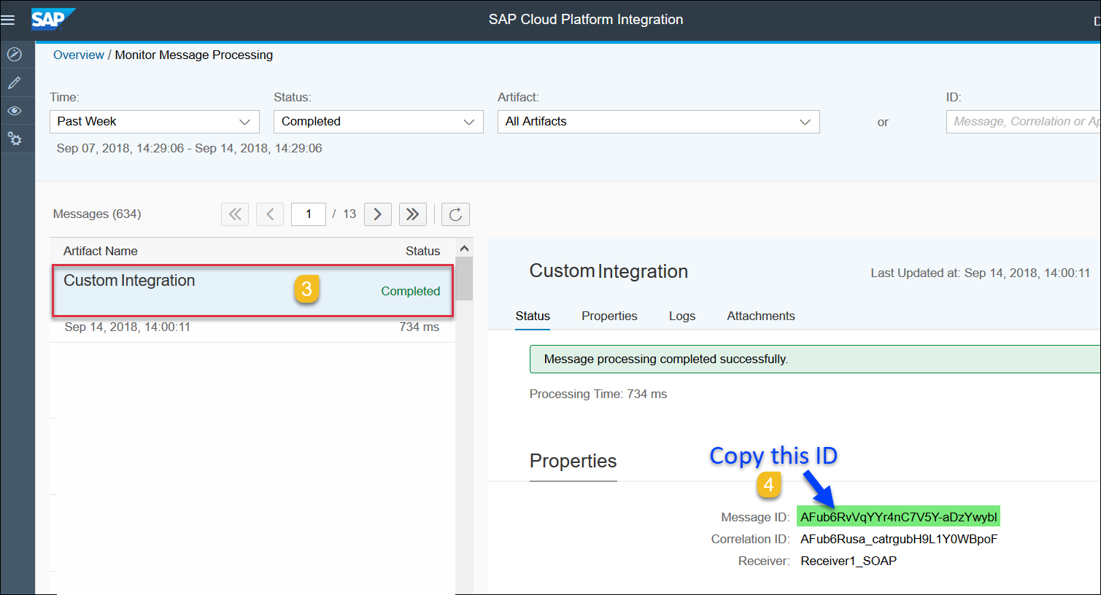Click the Last Updated at timestamp
Screen dimensions: 1101x595
[x=981, y=273]
